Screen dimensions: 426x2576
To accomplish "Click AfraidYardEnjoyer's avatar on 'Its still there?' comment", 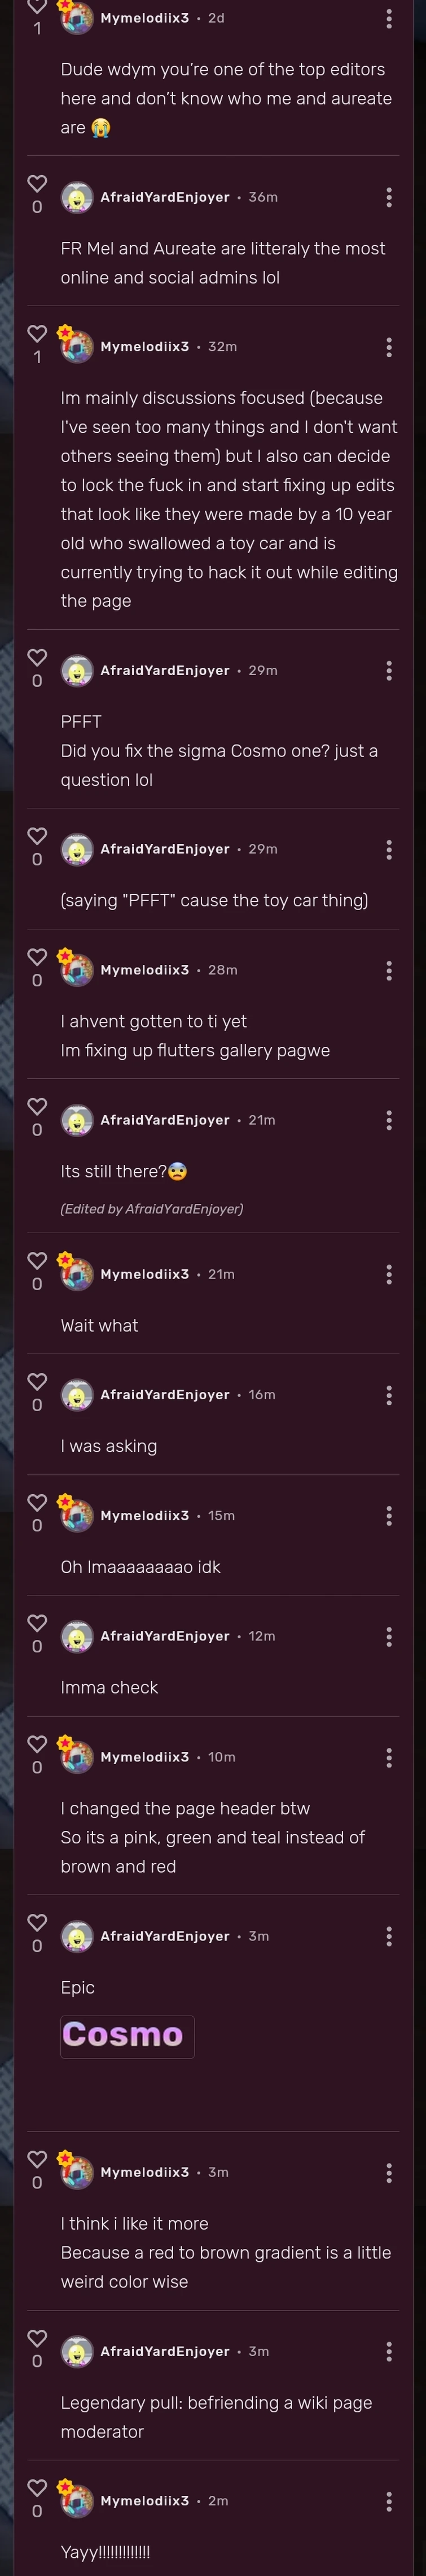I will click(77, 1121).
